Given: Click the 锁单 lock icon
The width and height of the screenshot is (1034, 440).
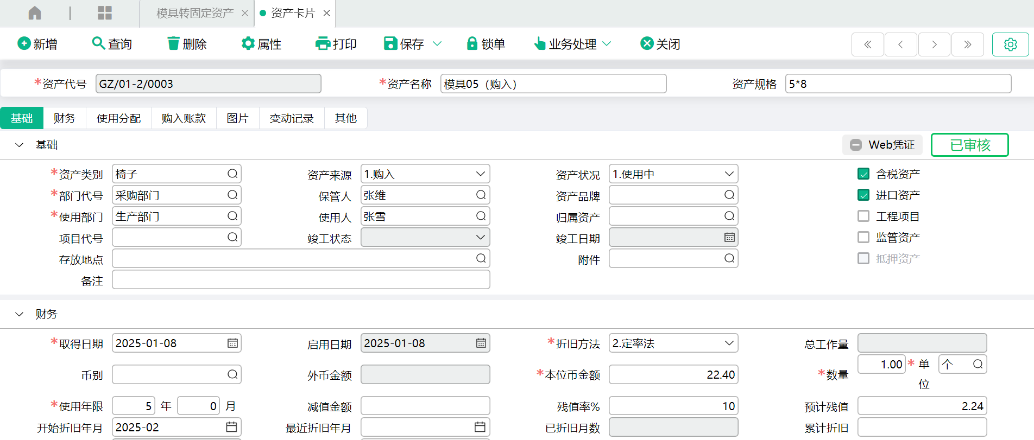Looking at the screenshot, I should point(472,43).
